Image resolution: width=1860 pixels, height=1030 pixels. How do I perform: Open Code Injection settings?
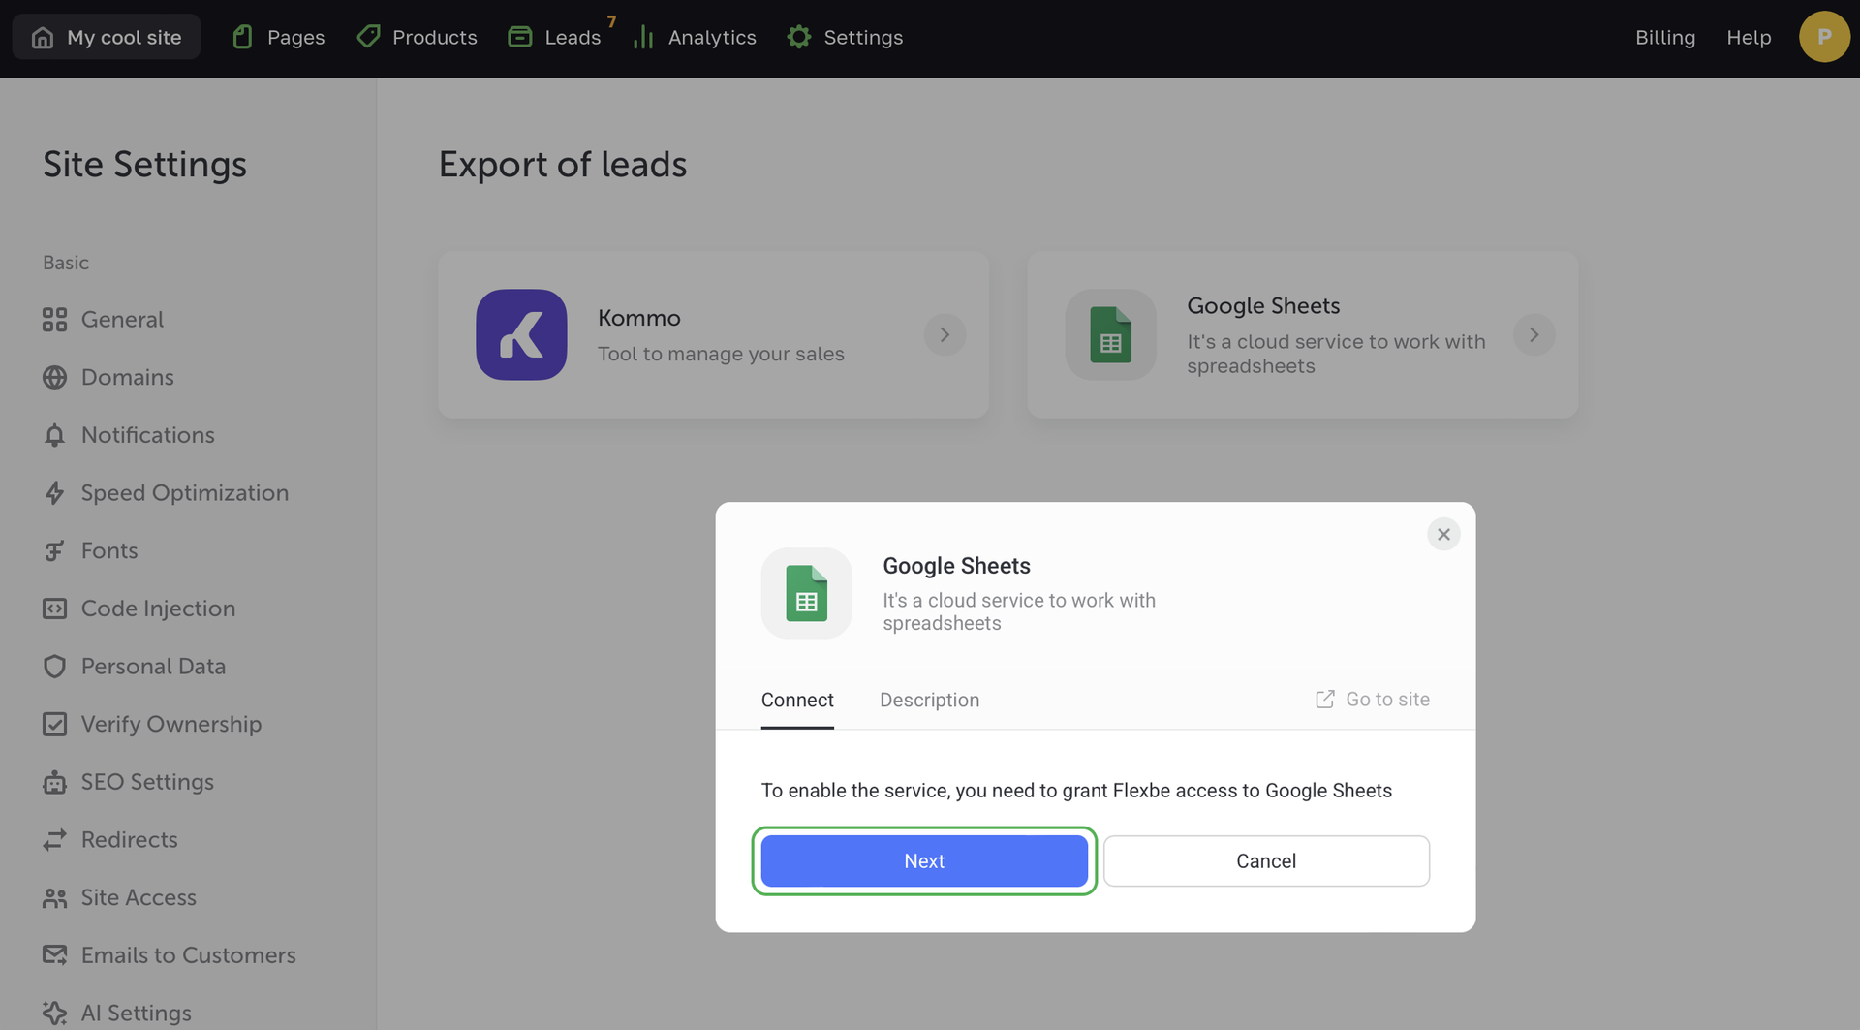pyautogui.click(x=158, y=609)
